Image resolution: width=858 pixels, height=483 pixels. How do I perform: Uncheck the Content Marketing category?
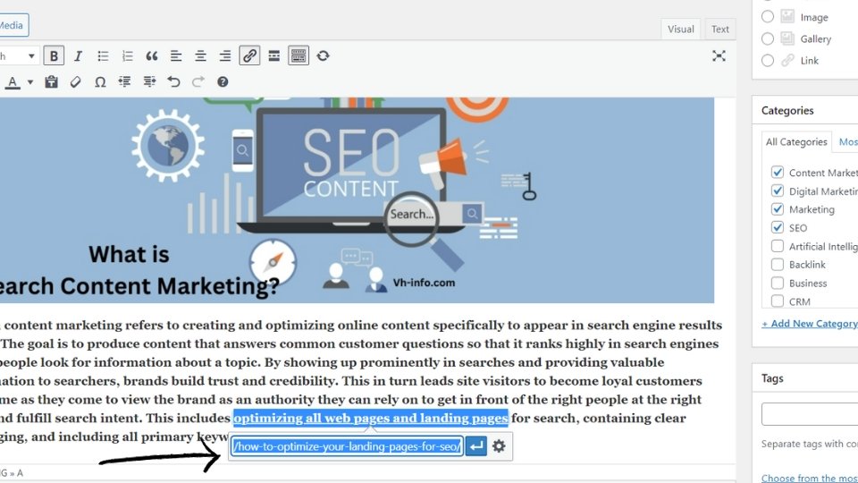click(x=777, y=172)
